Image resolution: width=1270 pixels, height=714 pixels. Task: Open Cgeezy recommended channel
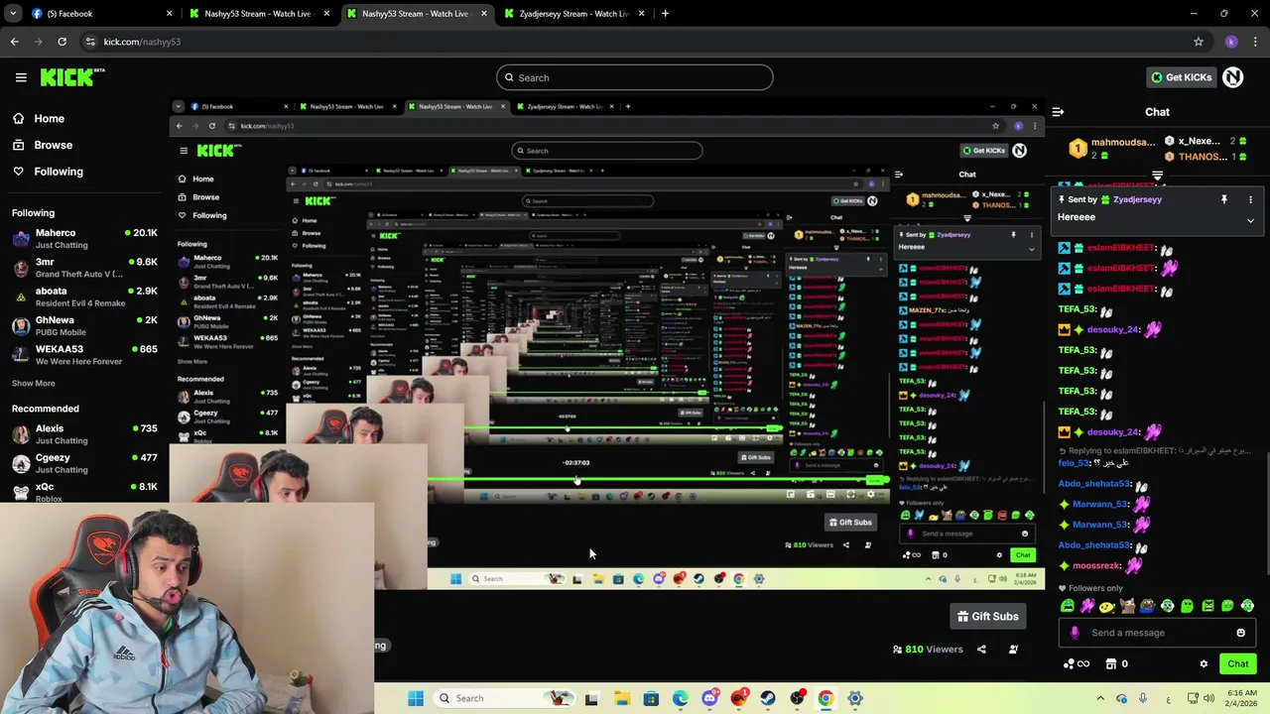click(x=84, y=463)
